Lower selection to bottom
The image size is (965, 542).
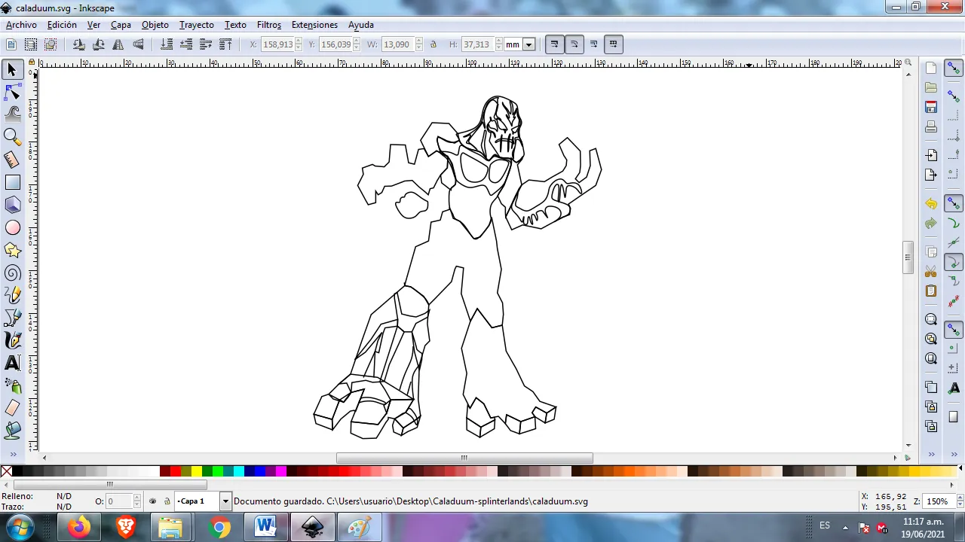tap(167, 44)
